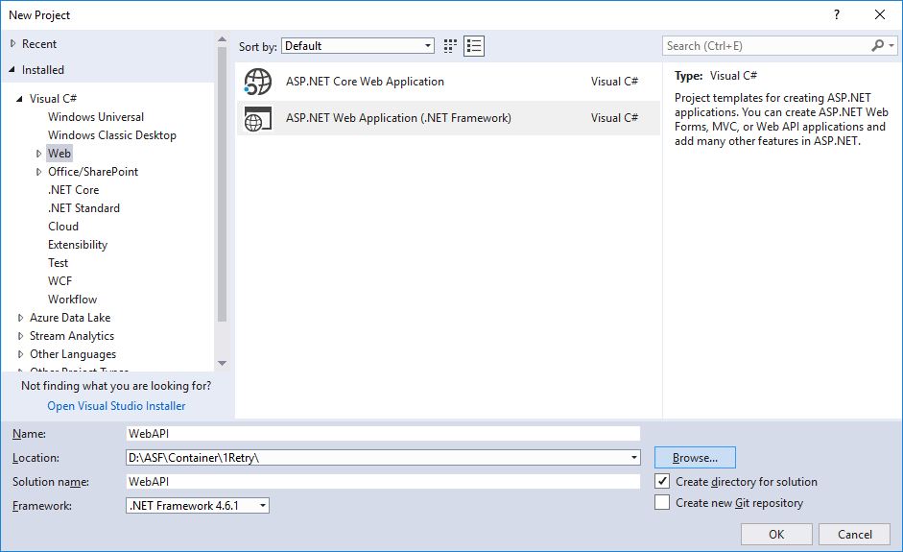Expand the Azure Data Lake node
The width and height of the screenshot is (903, 552).
coord(21,318)
